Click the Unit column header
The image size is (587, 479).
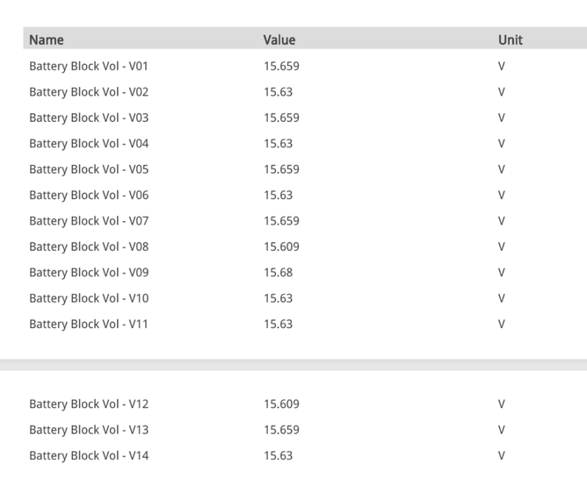511,39
